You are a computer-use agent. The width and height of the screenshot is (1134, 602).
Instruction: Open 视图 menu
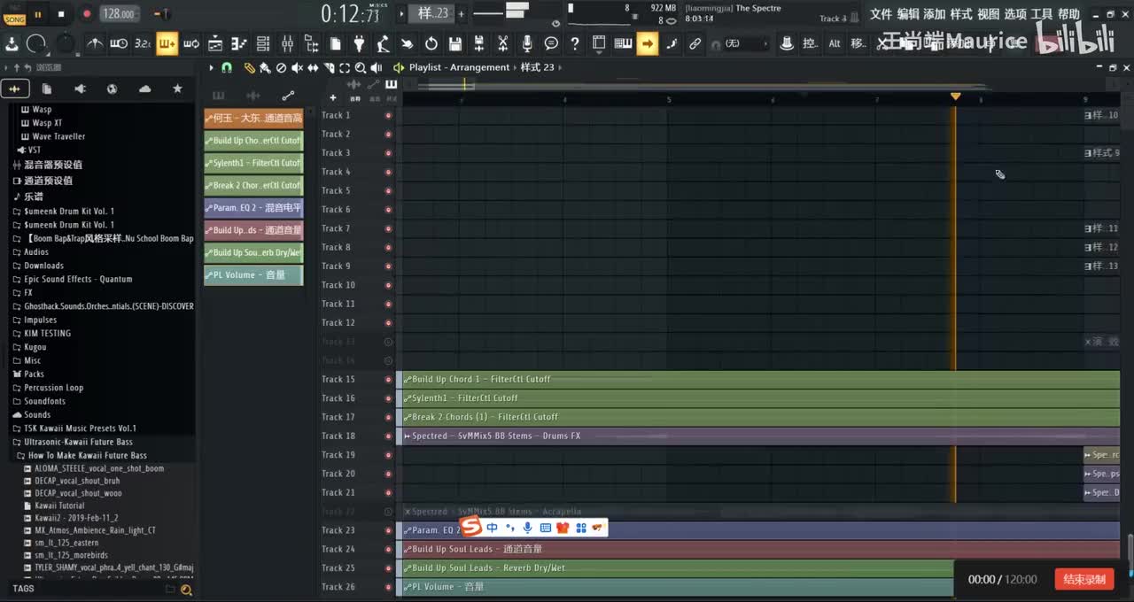(988, 14)
